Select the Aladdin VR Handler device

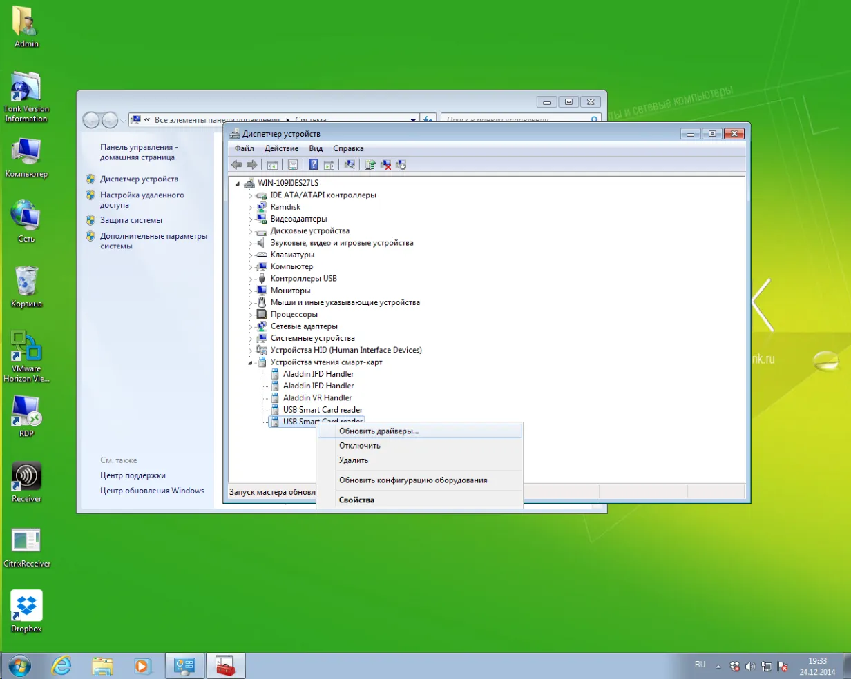[317, 398]
